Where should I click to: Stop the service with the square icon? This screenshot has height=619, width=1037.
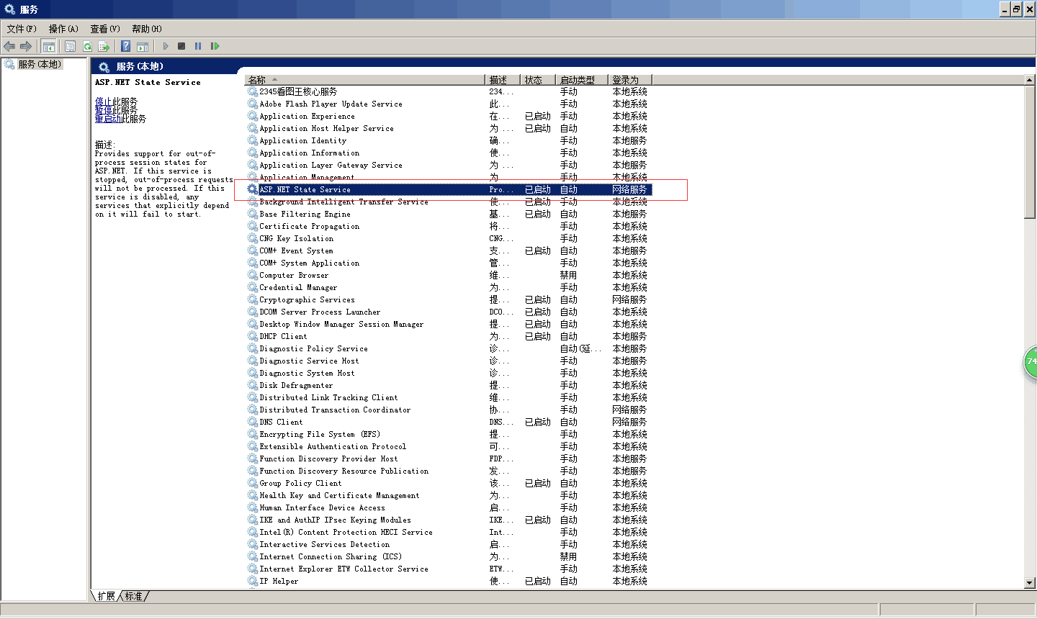[181, 46]
